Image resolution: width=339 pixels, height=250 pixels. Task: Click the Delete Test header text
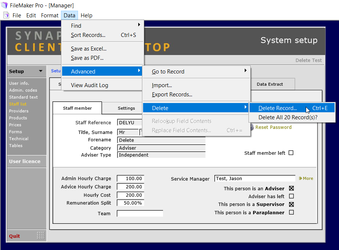tap(309, 60)
